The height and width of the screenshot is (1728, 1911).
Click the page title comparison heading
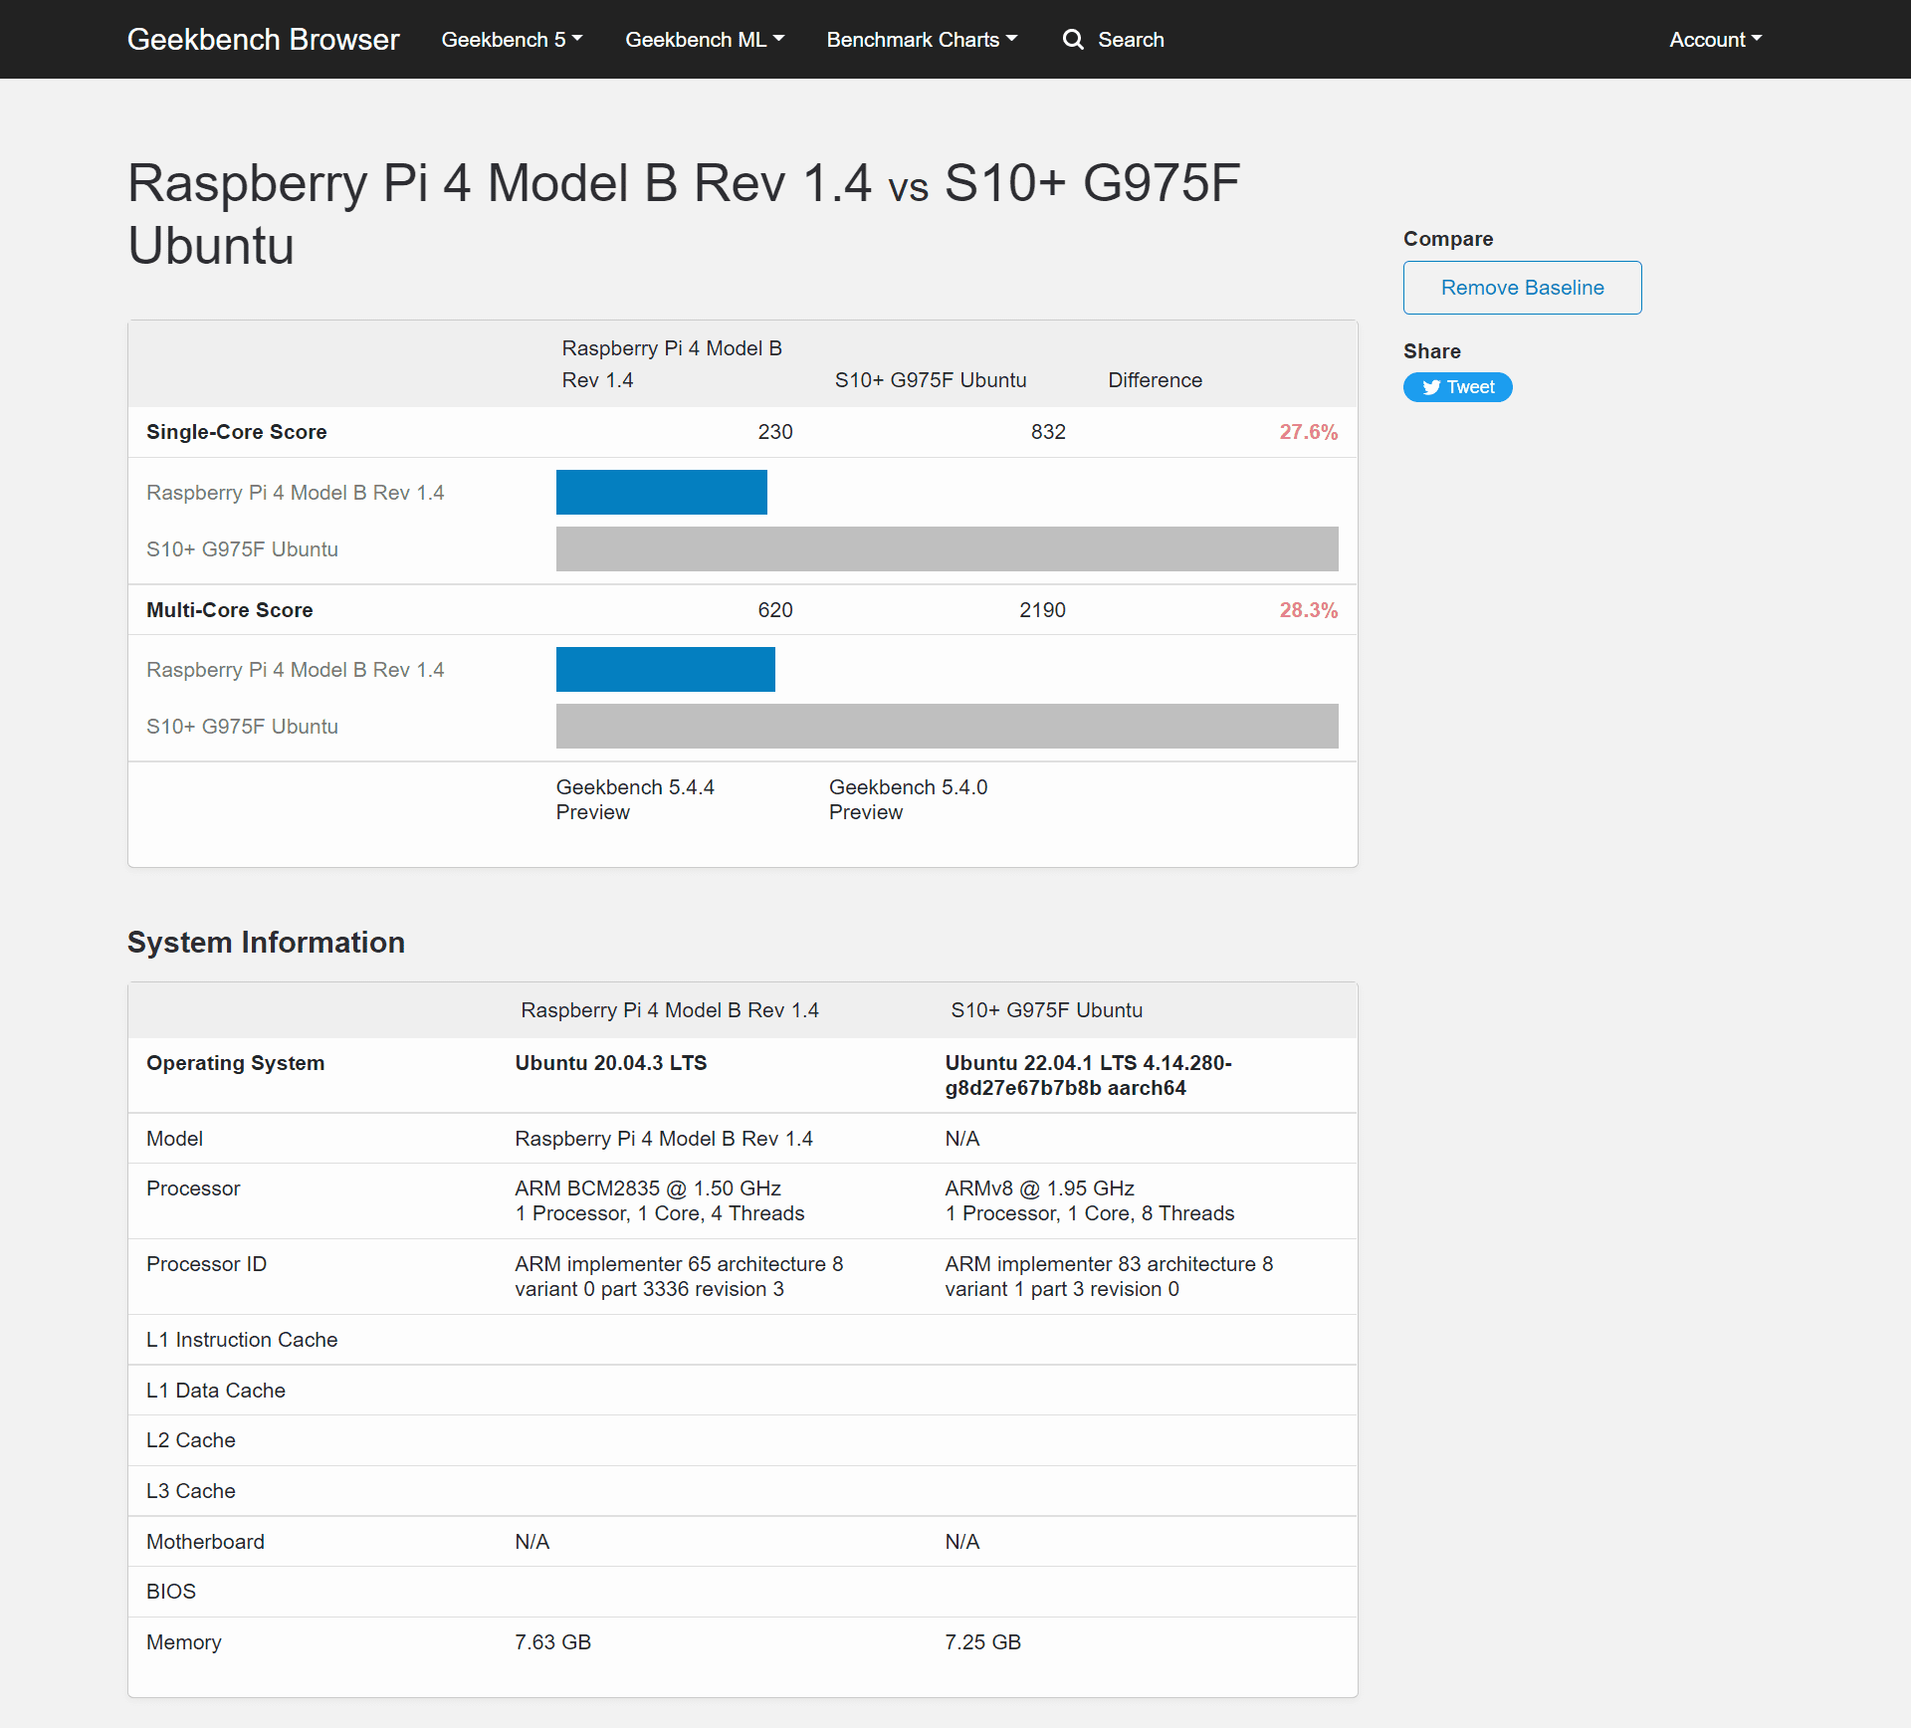[684, 214]
